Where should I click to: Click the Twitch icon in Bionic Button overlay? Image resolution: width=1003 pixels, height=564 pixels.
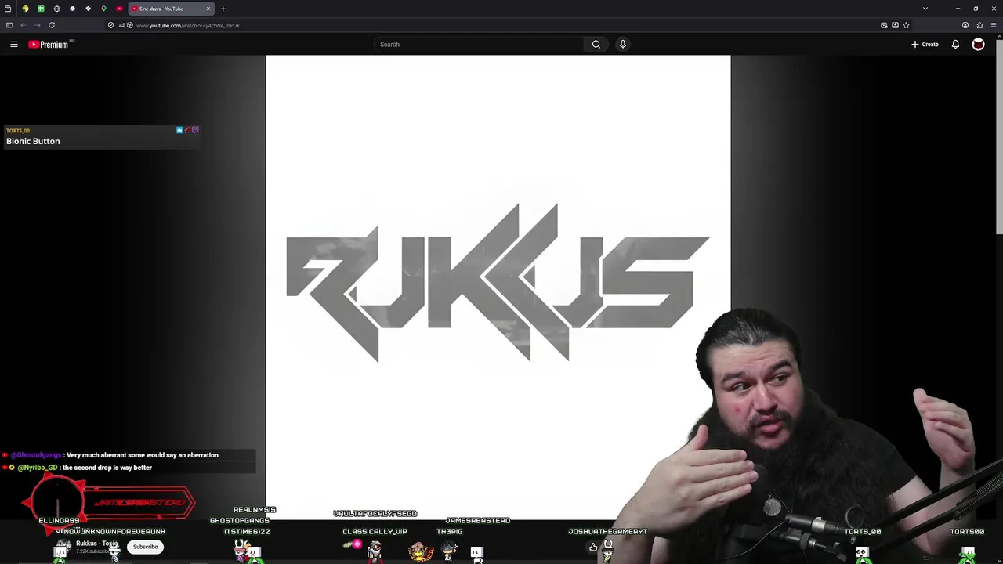tap(195, 130)
